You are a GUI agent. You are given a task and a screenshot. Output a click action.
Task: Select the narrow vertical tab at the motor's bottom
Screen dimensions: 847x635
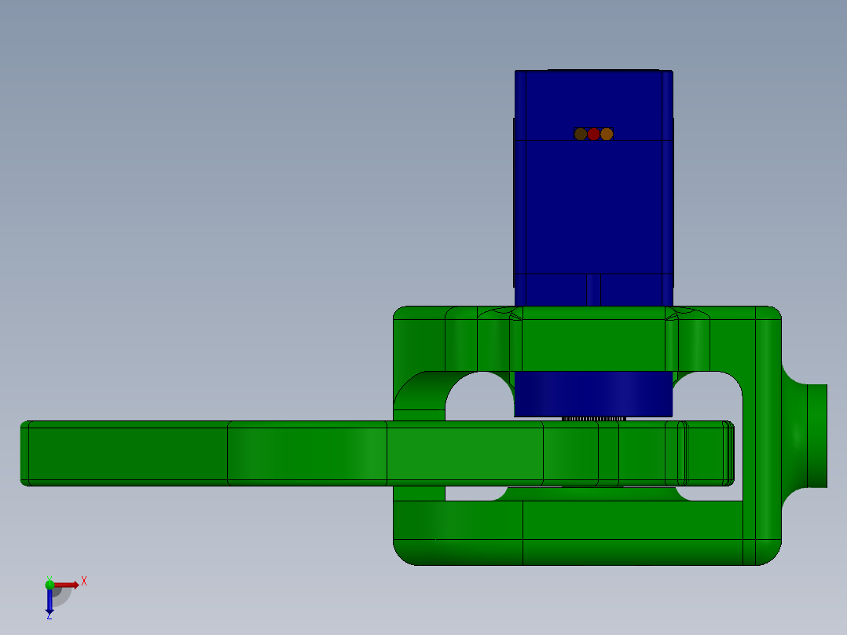click(x=594, y=290)
